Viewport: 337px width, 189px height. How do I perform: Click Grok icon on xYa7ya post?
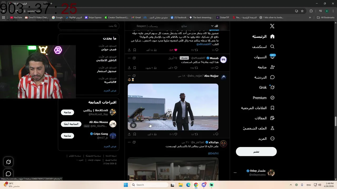point(134,142)
